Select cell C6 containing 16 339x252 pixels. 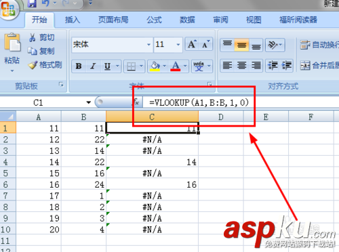[153, 184]
